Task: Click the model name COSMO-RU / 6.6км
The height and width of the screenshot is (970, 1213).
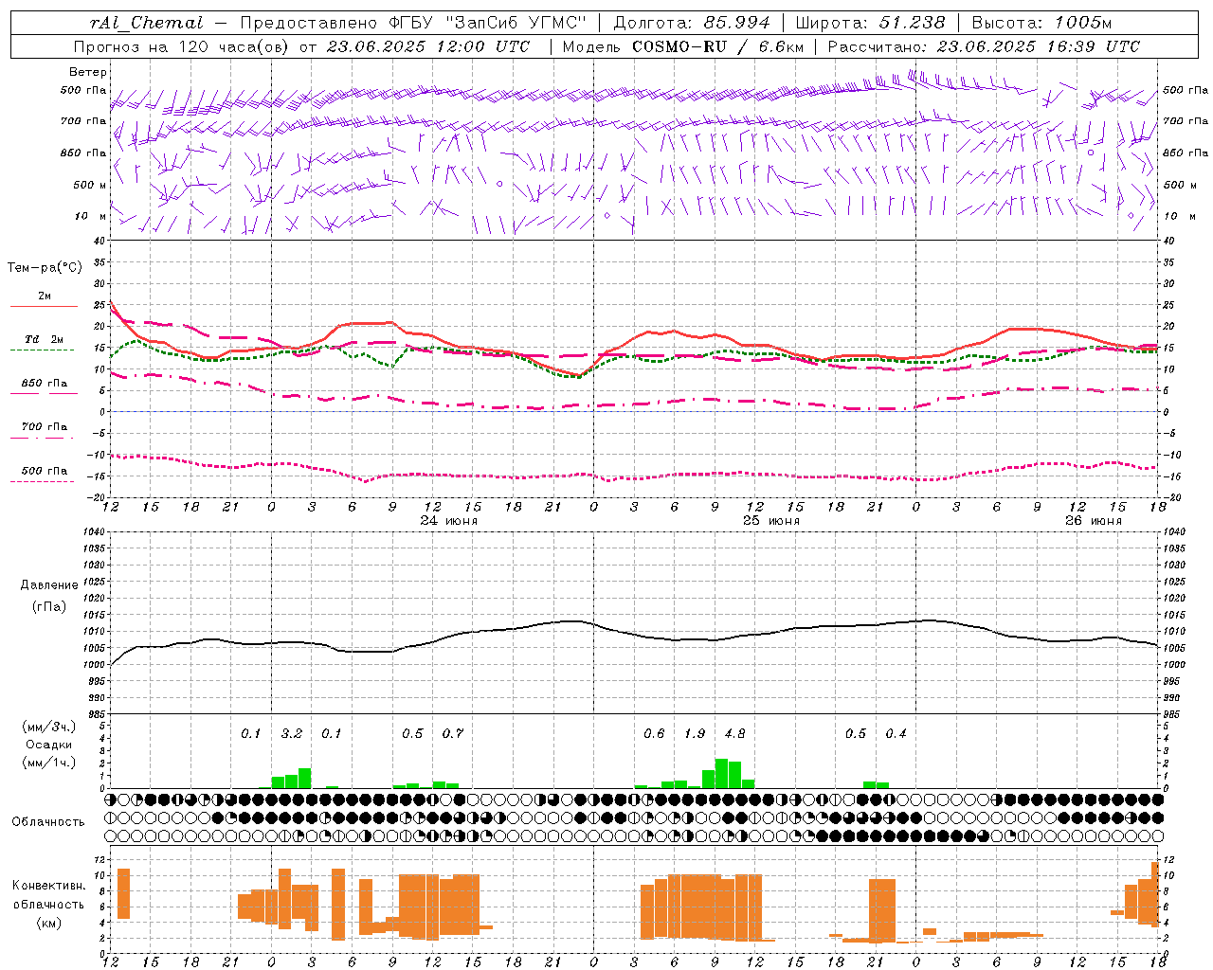Action: coord(718,46)
